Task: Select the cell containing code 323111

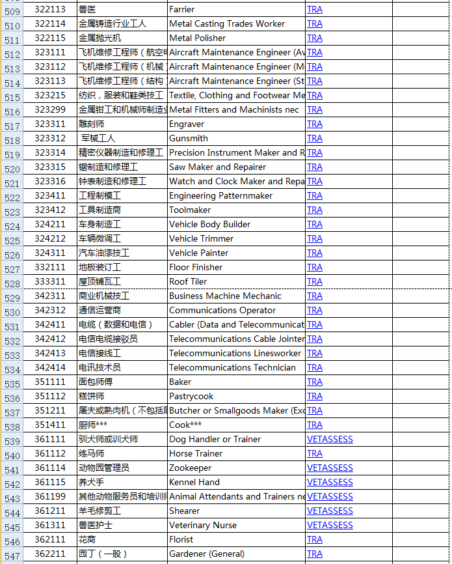Action: pos(50,53)
